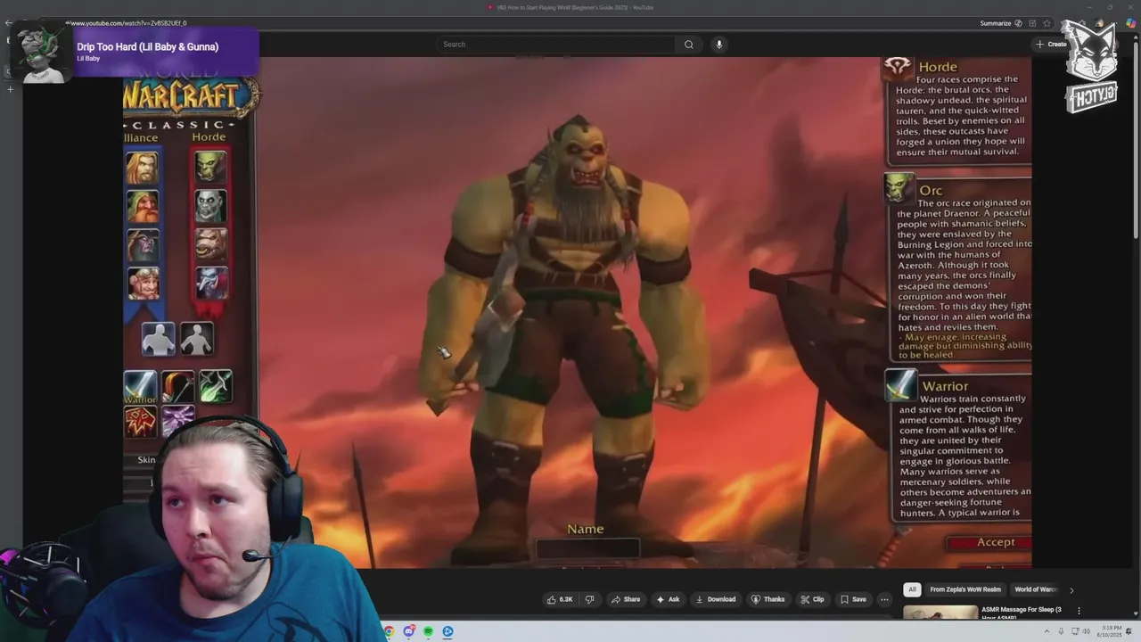Start voice search with microphone icon
This screenshot has height=642, width=1141.
coord(718,45)
